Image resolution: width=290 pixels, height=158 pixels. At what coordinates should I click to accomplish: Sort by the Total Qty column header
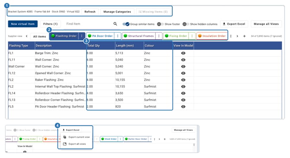tap(100, 45)
